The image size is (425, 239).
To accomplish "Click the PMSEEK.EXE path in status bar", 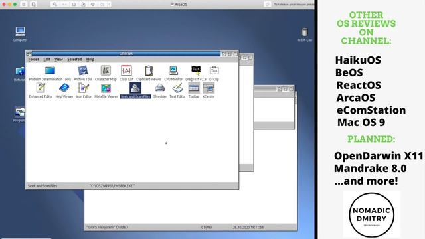I will tap(112, 186).
